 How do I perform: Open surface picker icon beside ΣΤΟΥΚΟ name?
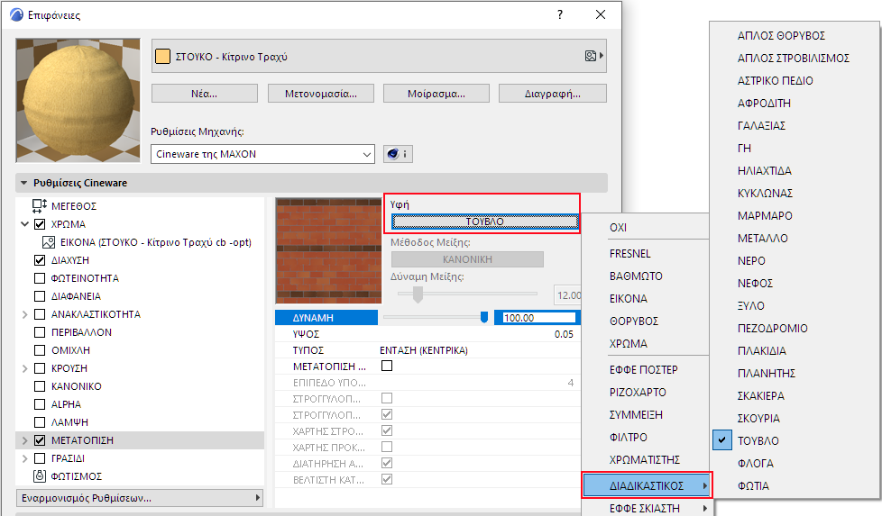pos(594,56)
